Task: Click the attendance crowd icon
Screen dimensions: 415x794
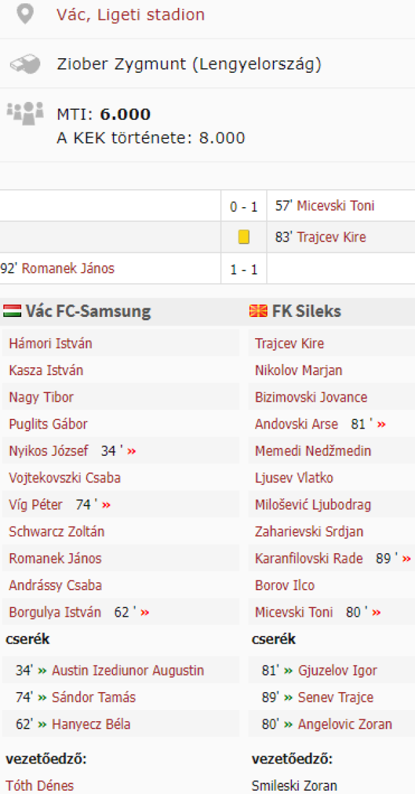Action: pos(25,113)
